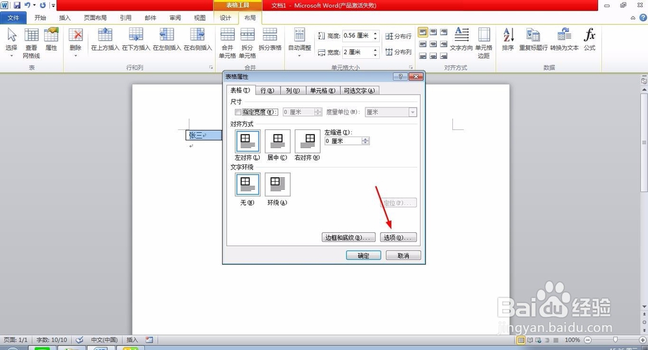Viewport: 648px width, 350px height.
Task: Insert row above (在上方插入)
Action: (105, 39)
